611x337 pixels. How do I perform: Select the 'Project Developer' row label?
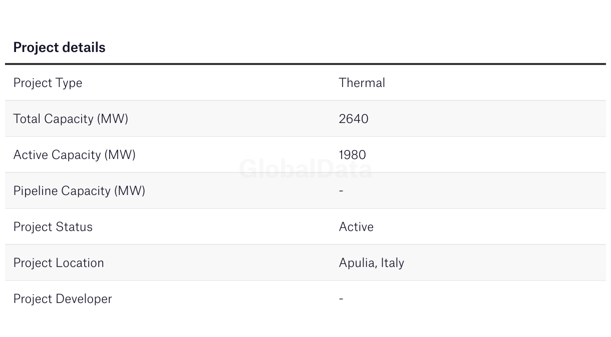click(63, 299)
